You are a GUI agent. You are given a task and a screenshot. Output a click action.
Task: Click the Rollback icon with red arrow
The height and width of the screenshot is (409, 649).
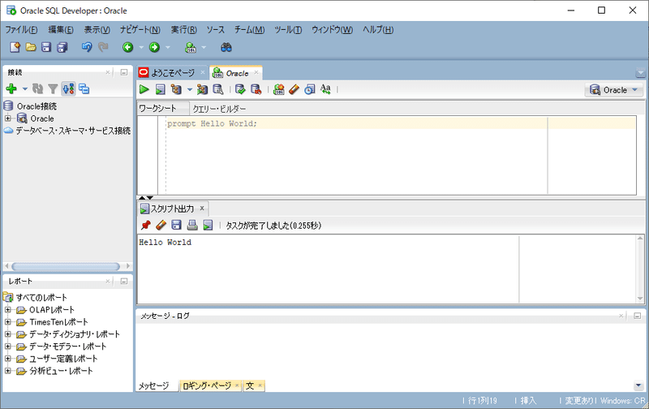tap(256, 89)
